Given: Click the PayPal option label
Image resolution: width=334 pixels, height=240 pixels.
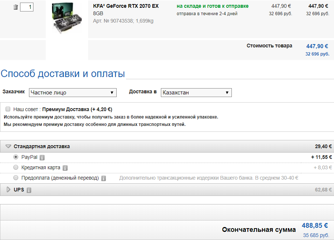Looking at the screenshot, I should click(29, 157).
